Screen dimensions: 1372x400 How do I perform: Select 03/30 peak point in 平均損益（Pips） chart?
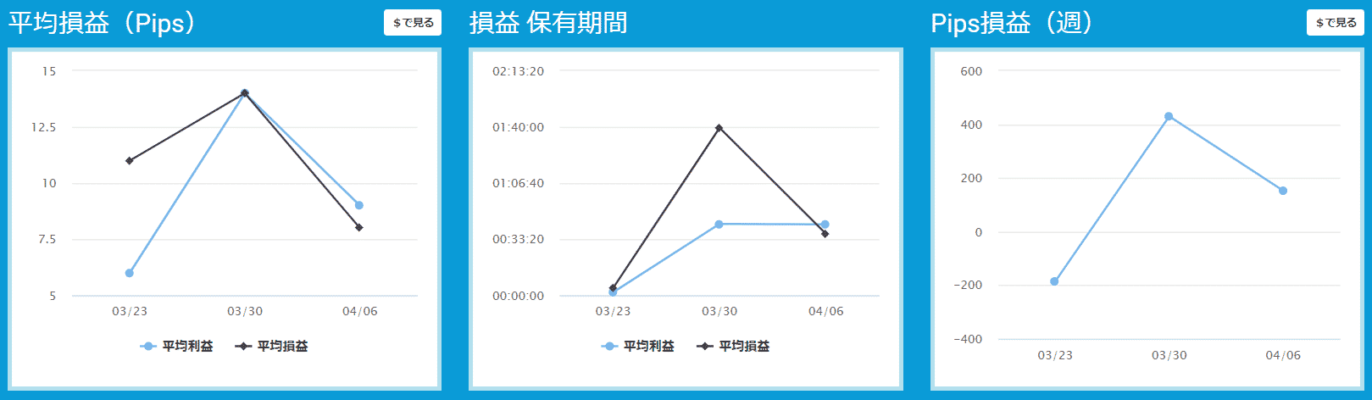pyautogui.click(x=245, y=93)
